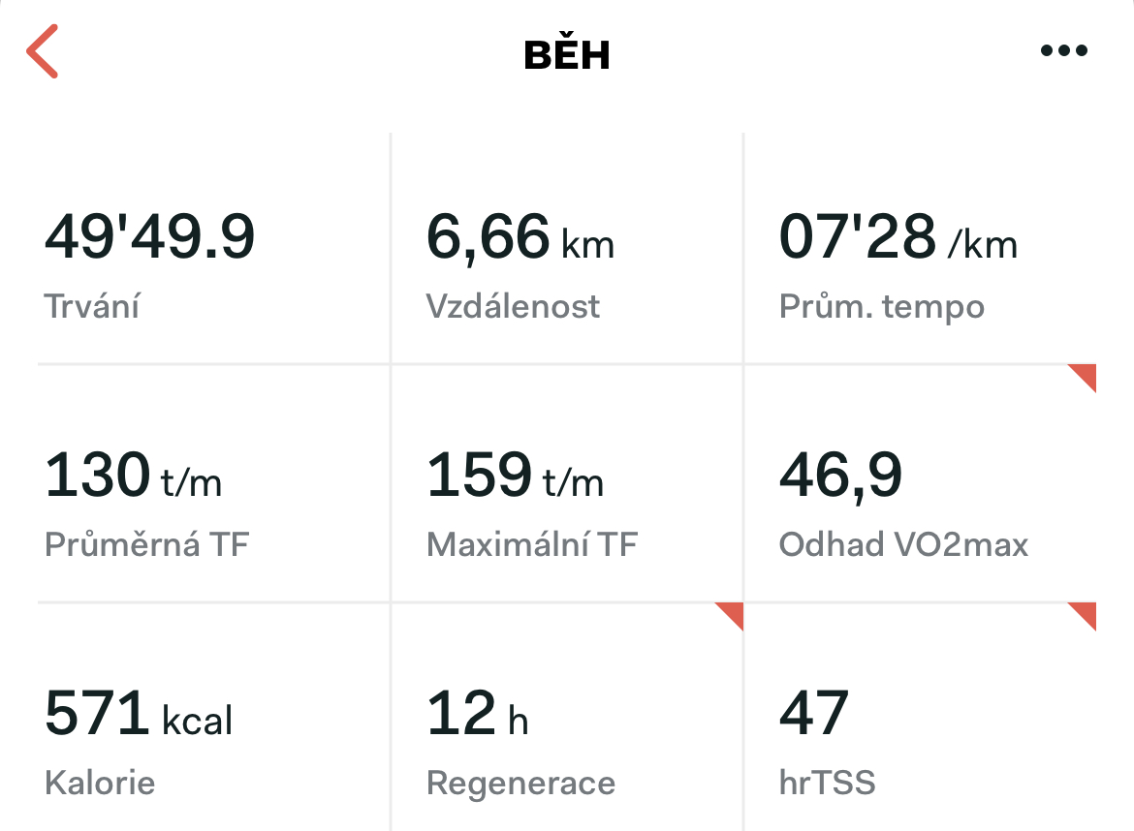Open Regenerace 12 h details
This screenshot has width=1134, height=831.
click(567, 717)
